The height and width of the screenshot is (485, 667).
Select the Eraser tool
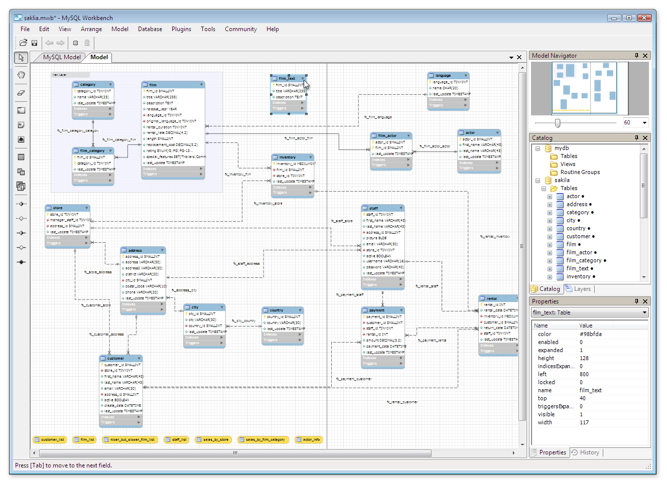point(21,93)
